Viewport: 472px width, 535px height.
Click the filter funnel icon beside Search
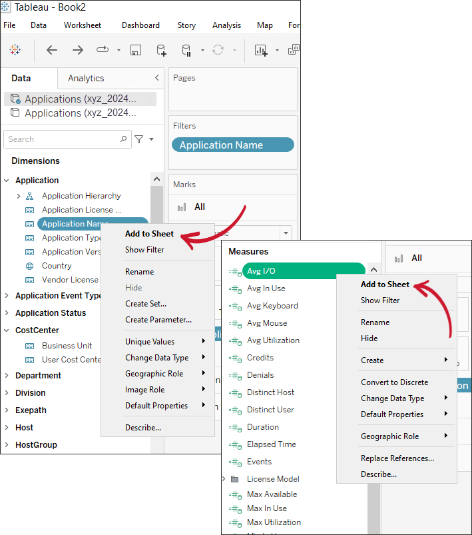coord(138,139)
